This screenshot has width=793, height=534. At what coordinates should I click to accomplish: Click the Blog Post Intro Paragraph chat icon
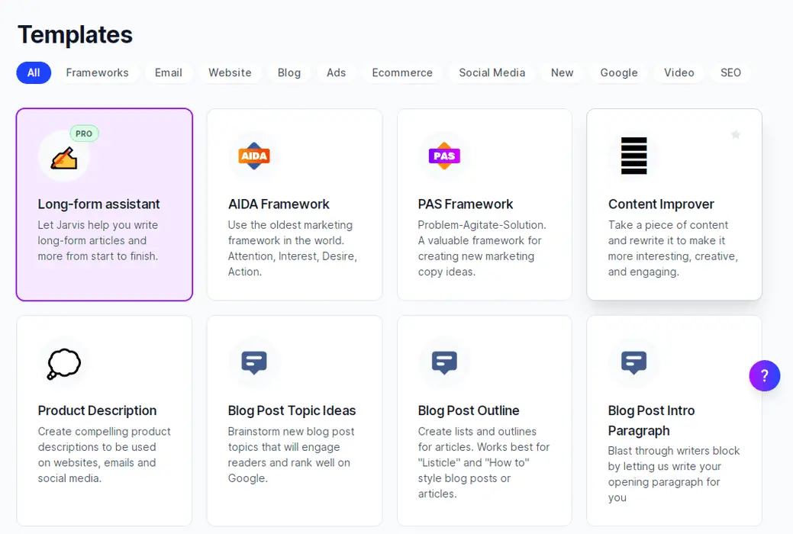[633, 362]
